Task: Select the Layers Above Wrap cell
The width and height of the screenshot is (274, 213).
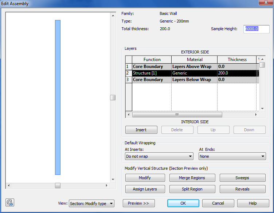Action: pos(194,67)
